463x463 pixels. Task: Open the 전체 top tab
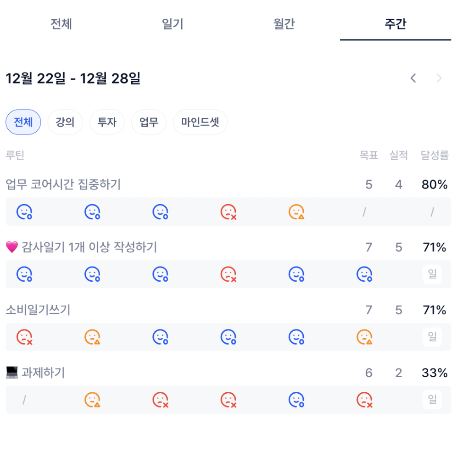(61, 24)
